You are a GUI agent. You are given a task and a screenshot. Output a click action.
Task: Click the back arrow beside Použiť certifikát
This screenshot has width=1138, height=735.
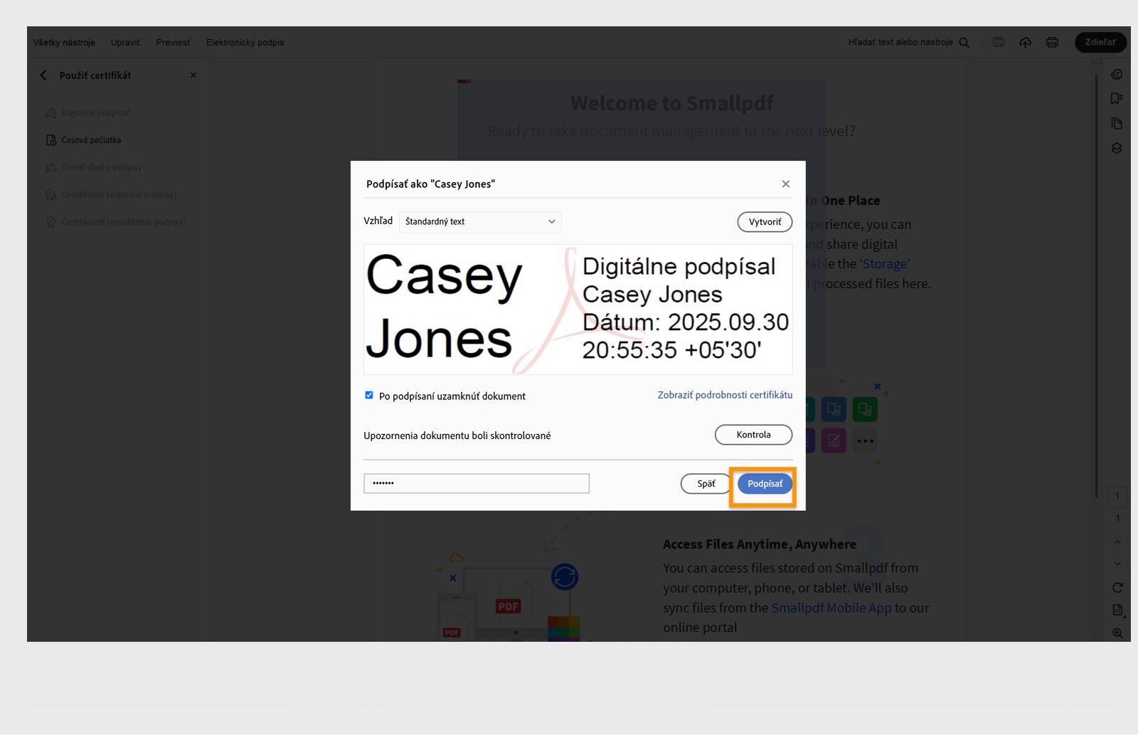[x=43, y=75]
